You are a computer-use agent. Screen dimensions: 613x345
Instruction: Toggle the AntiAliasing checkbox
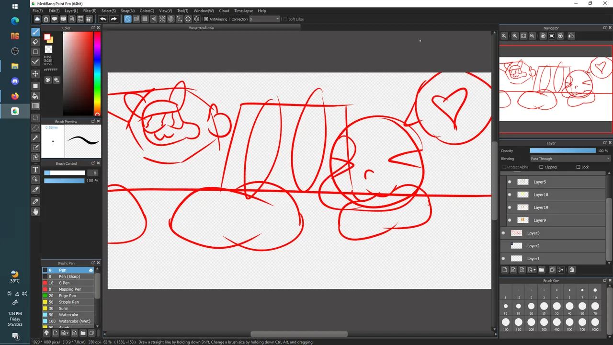tap(206, 19)
